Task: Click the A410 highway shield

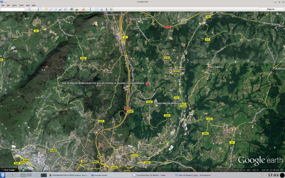Action: tap(167, 27)
